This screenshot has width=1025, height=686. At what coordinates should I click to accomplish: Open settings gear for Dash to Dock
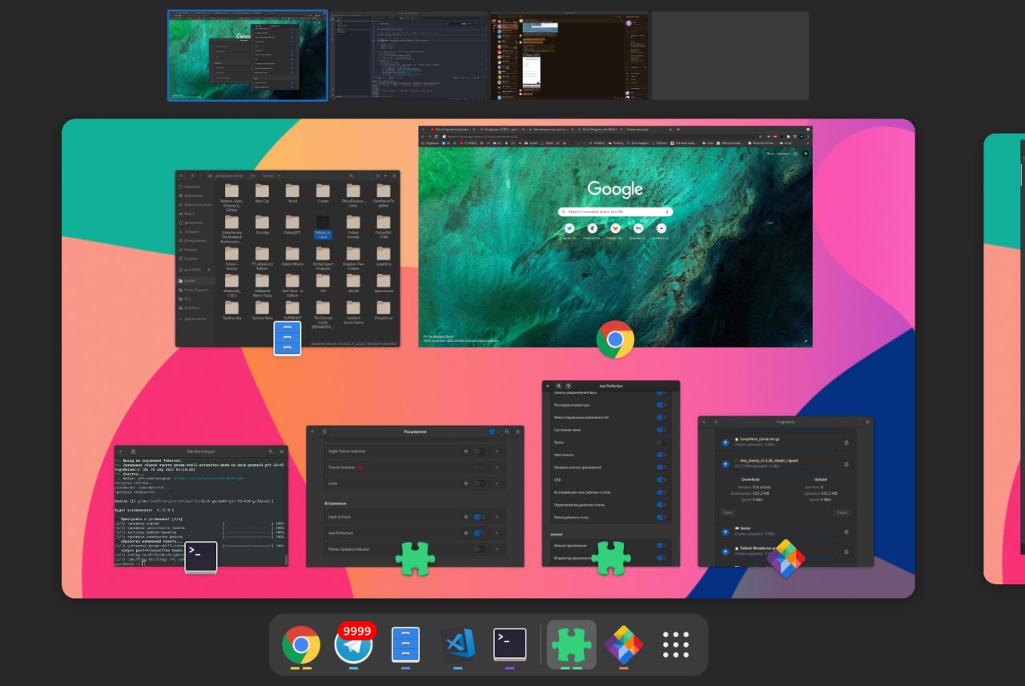point(466,517)
